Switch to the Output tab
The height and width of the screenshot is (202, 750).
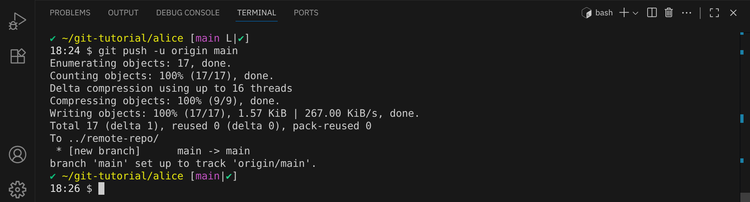click(x=123, y=13)
